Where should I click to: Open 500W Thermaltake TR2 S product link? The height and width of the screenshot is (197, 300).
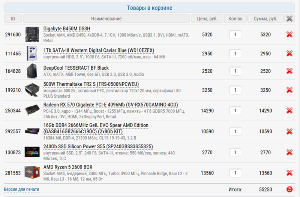click(91, 84)
